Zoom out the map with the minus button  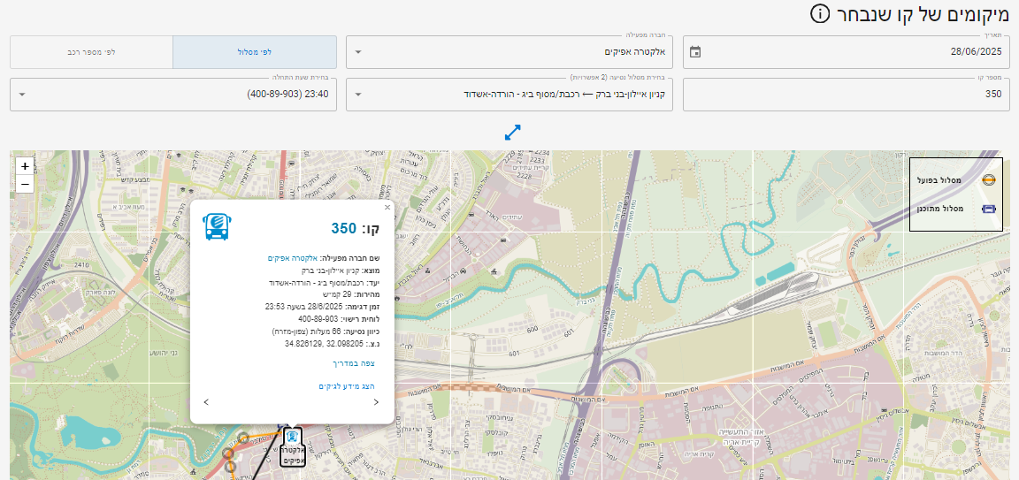point(25,184)
